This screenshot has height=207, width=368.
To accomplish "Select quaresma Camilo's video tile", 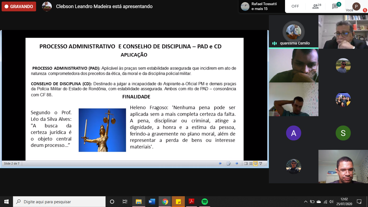I will tap(293, 32).
